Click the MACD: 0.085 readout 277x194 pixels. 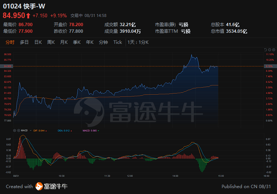[x=90, y=131]
